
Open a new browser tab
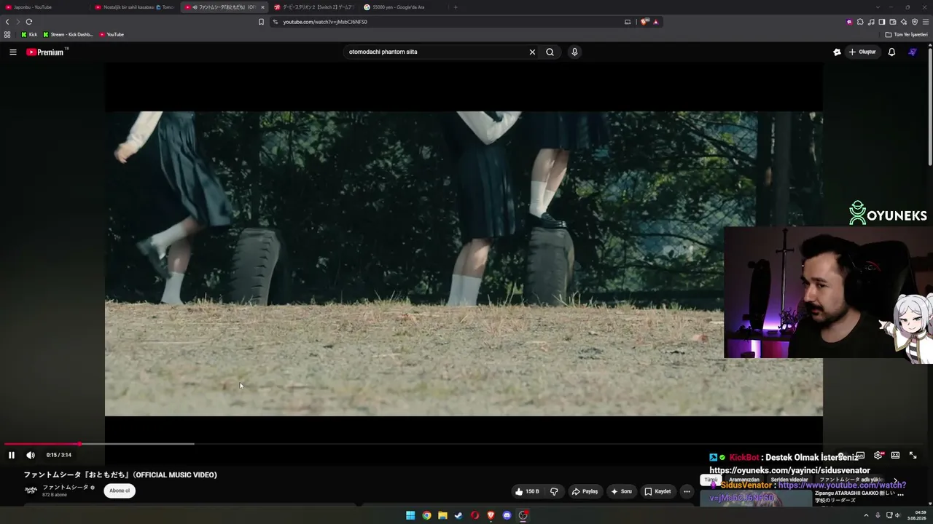tap(456, 7)
